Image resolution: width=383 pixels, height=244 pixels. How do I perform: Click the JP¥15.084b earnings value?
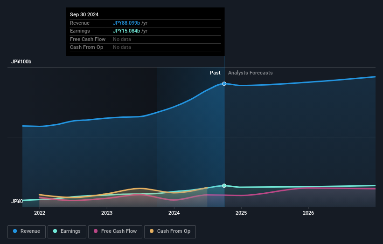tap(126, 31)
